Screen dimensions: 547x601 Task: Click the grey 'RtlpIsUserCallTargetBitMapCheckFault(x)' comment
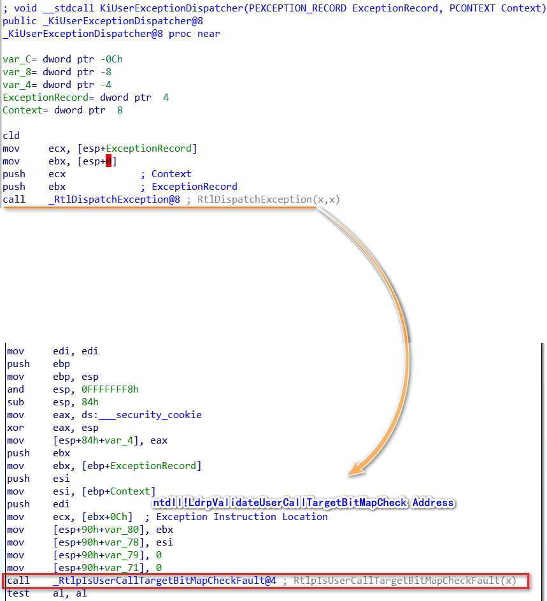[405, 581]
